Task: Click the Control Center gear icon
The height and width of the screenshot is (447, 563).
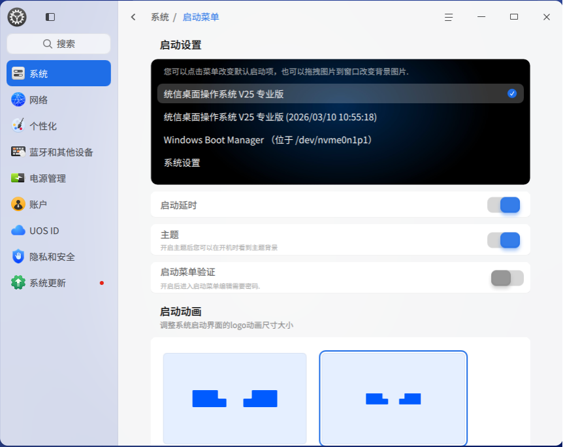Action: tap(17, 17)
